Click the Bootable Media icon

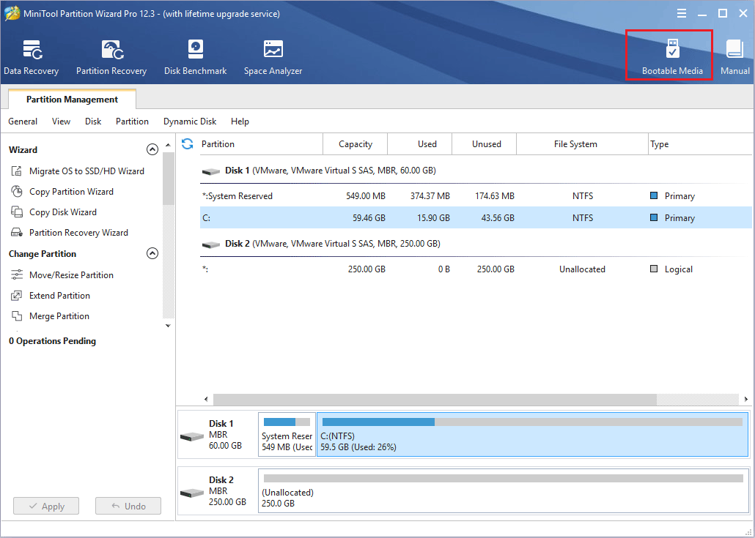tap(672, 49)
